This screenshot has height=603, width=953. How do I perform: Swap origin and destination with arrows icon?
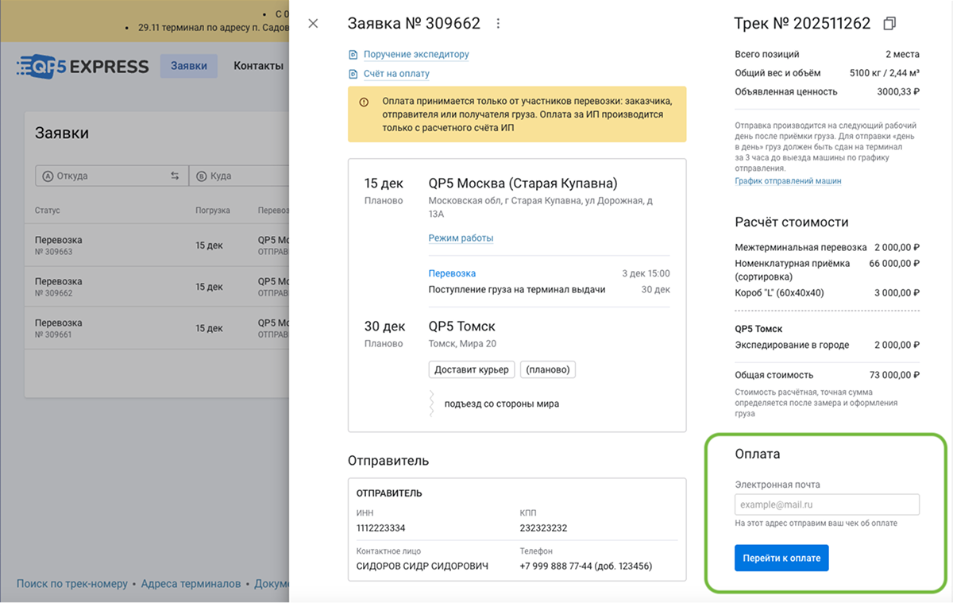(175, 176)
